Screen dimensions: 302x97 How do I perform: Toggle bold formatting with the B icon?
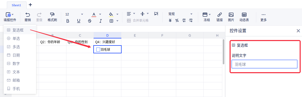pos(68,21)
